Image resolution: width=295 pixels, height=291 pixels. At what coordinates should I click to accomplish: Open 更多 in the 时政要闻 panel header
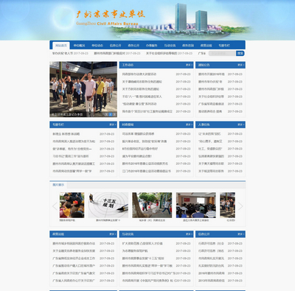pos(189,125)
